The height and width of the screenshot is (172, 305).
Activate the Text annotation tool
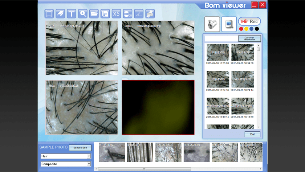point(72,14)
